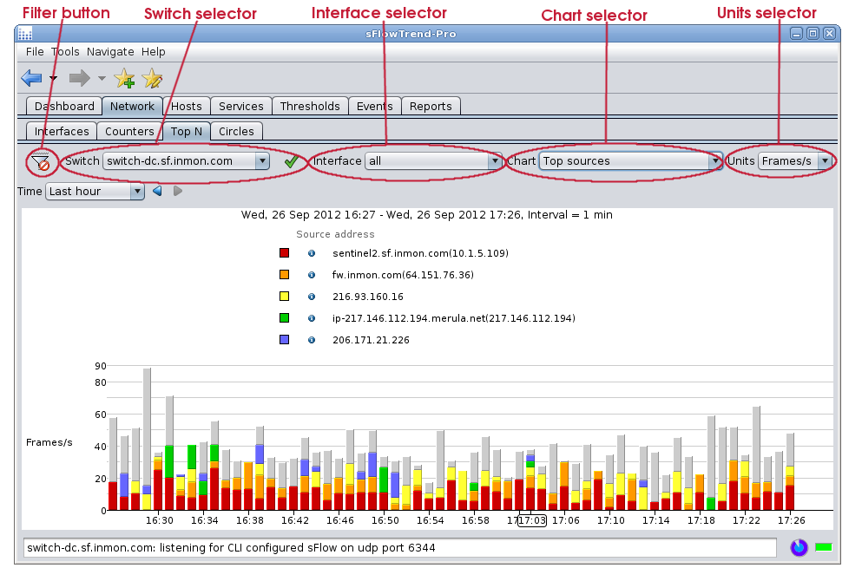Click the blue back navigation arrow
The height and width of the screenshot is (568, 862).
(31, 79)
